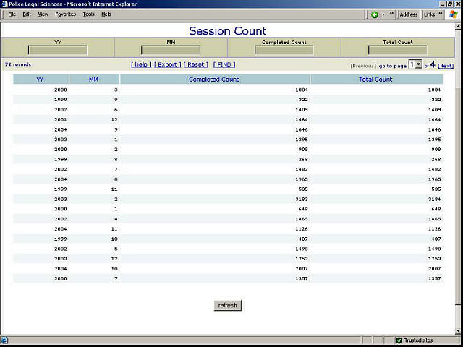Click the Internet Explorer title bar icon
Screen dimensions: 463x347
[4, 4]
